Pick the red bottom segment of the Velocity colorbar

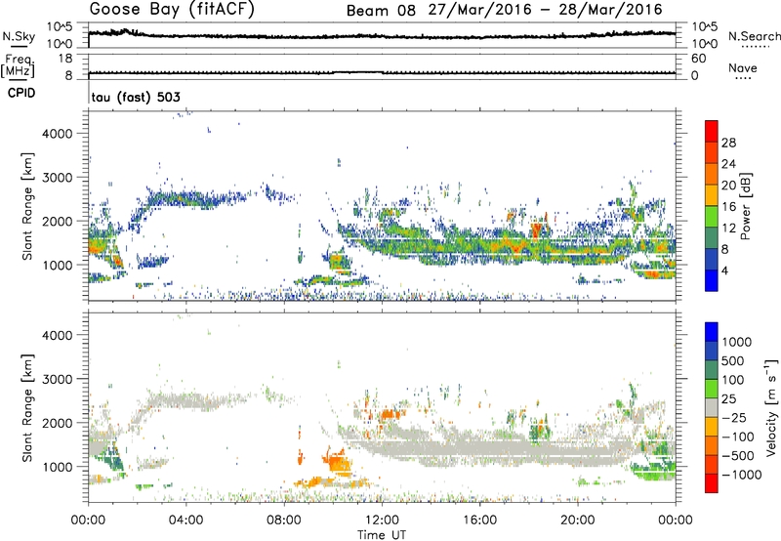tap(712, 483)
